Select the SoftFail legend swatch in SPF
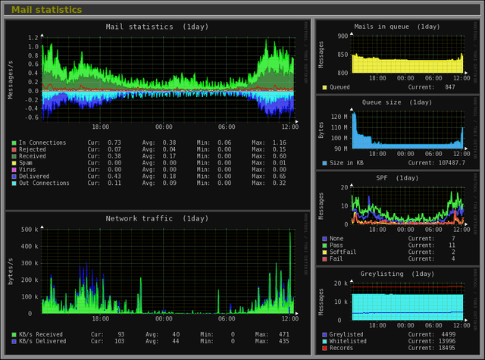 pyautogui.click(x=325, y=252)
